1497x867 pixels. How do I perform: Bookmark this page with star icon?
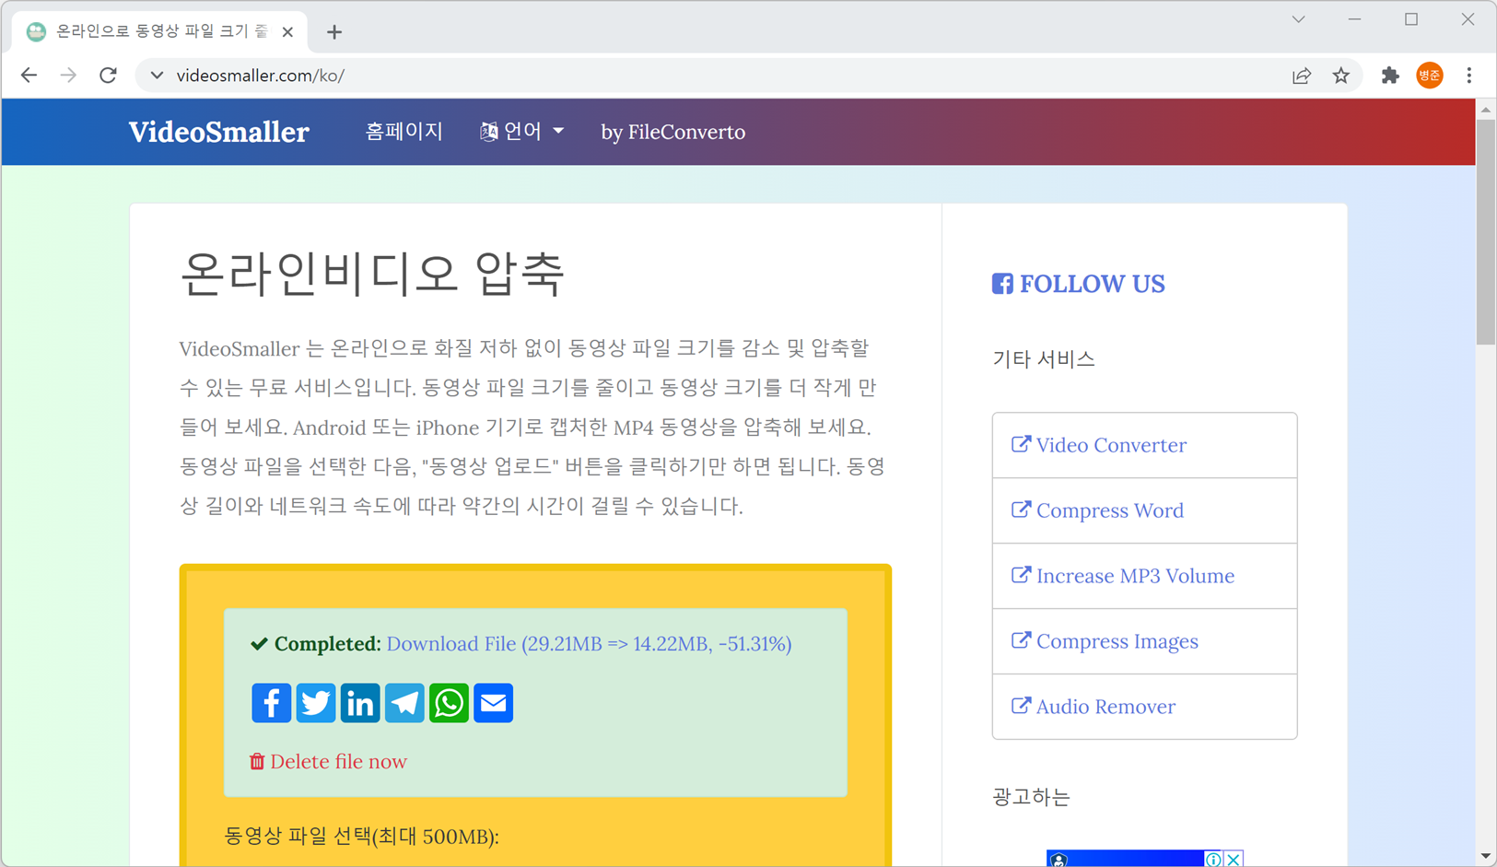pyautogui.click(x=1340, y=76)
